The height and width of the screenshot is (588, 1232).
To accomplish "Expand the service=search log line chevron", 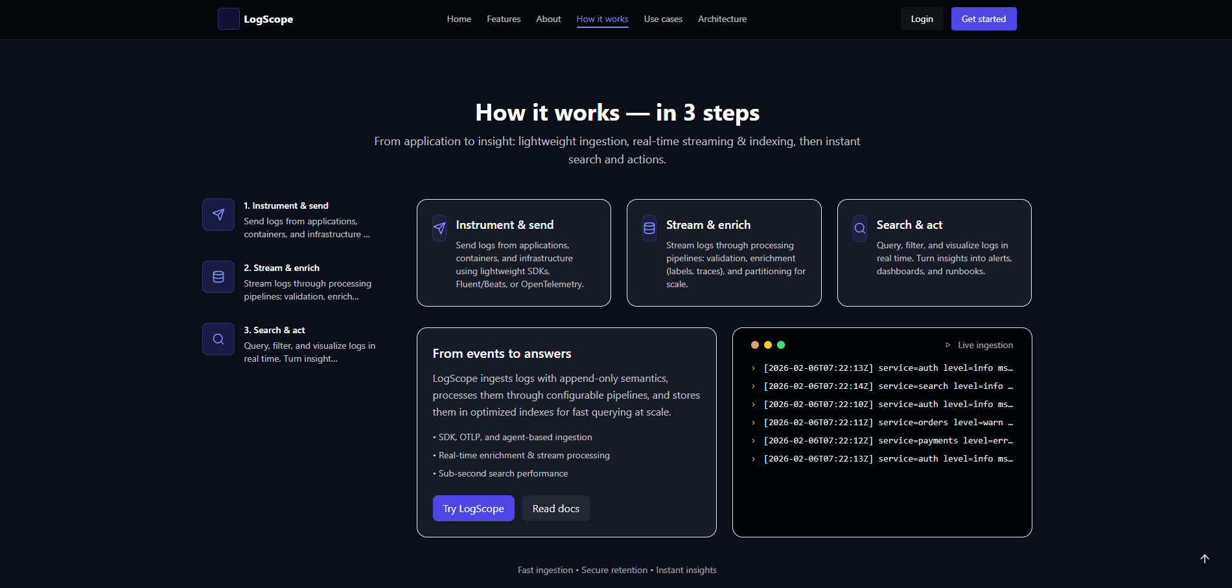I will pos(753,386).
